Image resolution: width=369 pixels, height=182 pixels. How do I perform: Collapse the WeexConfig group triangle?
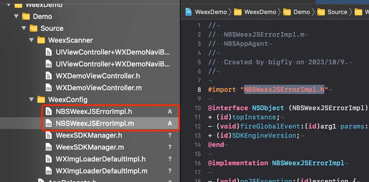[32, 100]
